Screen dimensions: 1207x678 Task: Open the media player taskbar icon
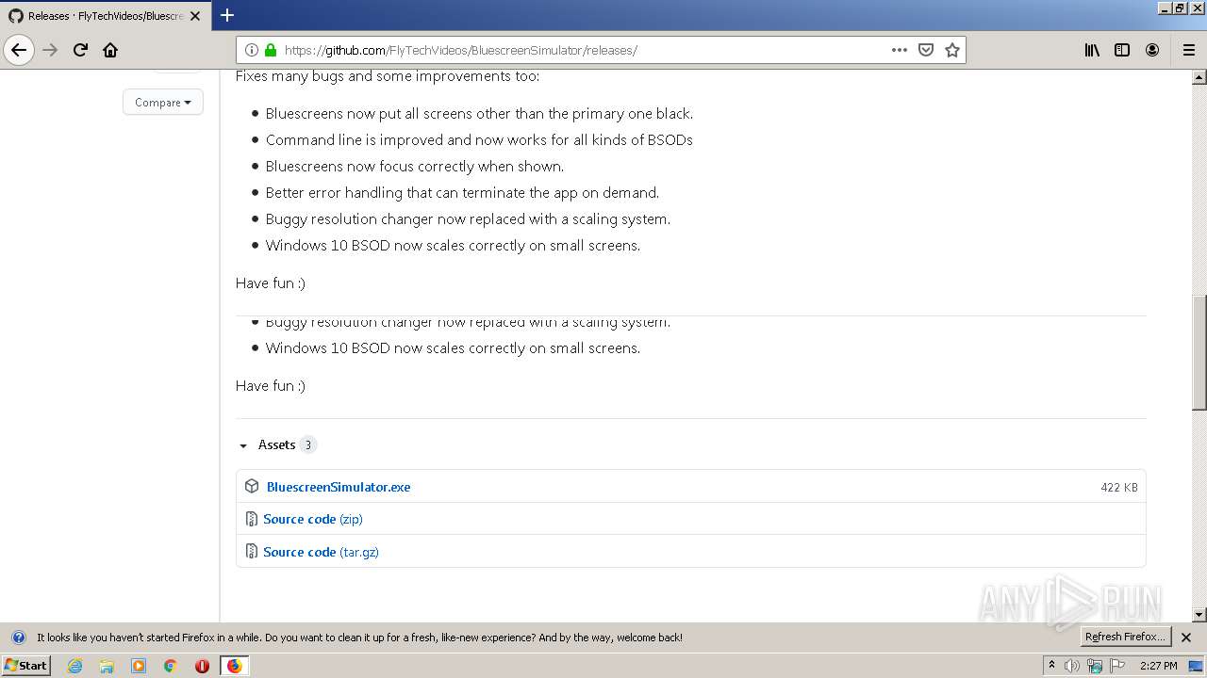click(139, 666)
